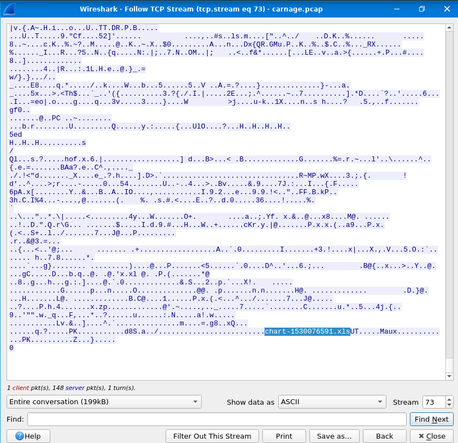This screenshot has height=443, width=458.
Task: Click the scrollbar up arrow
Action: coord(449,28)
